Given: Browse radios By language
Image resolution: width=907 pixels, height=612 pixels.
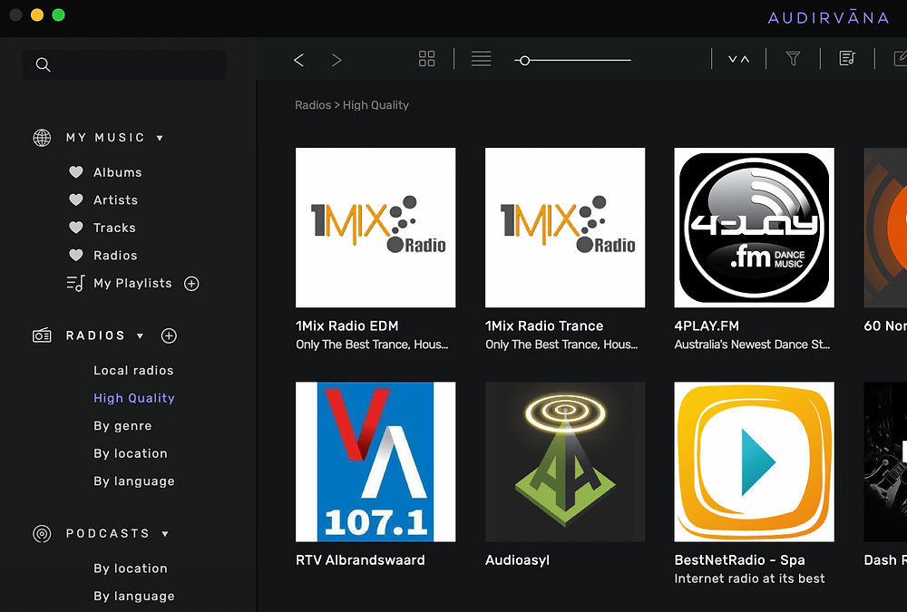Looking at the screenshot, I should click(x=134, y=481).
